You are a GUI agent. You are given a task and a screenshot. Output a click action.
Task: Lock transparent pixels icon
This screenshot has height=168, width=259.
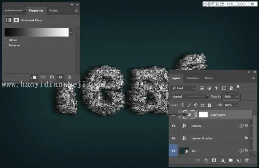click(182, 105)
